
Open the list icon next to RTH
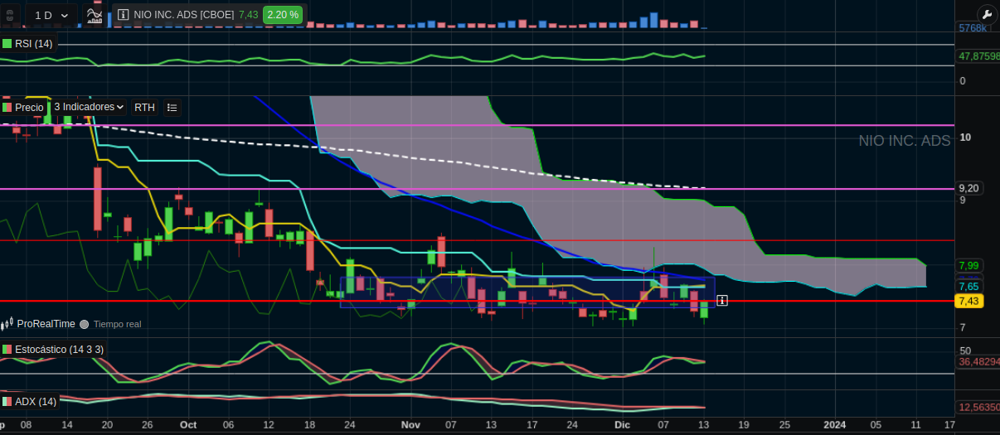[172, 108]
